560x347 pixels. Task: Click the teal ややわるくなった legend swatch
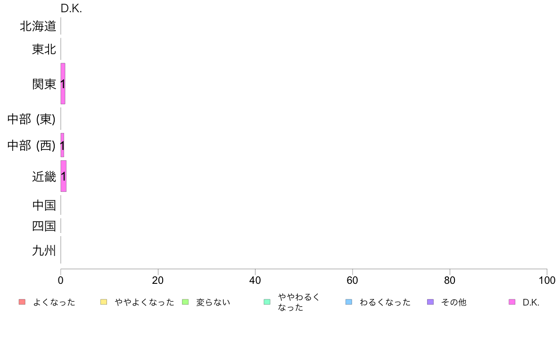pos(267,302)
